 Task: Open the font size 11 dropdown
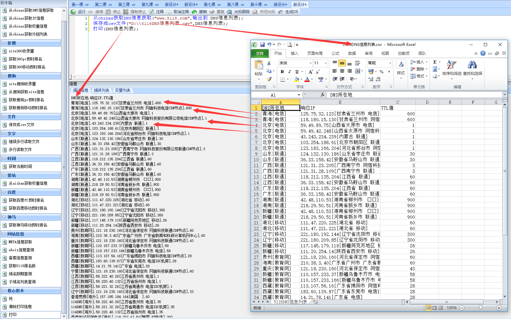click(x=326, y=63)
